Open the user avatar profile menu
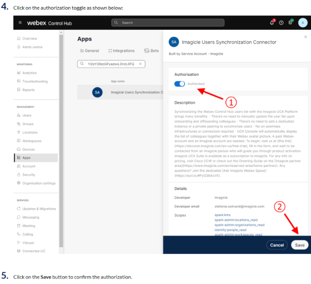Screen dimensions: 311x284 point(303,23)
